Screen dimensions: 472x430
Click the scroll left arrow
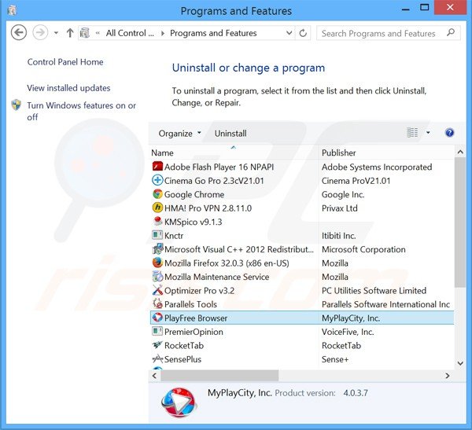154,376
